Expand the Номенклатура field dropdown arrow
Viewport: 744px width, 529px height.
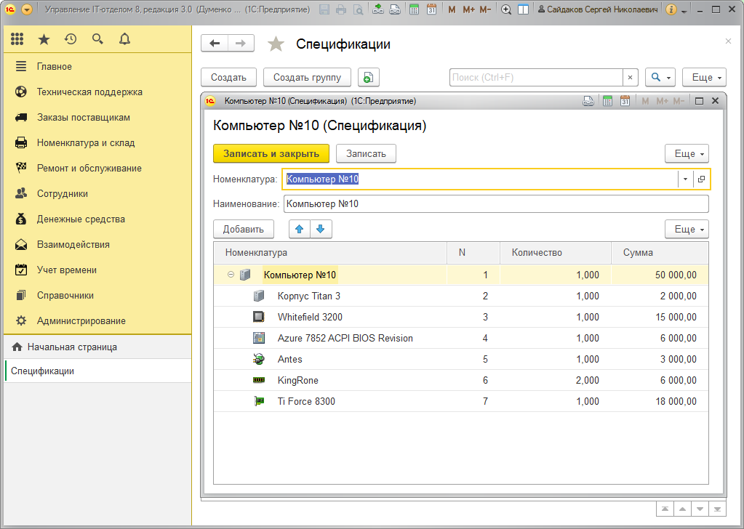click(x=685, y=179)
